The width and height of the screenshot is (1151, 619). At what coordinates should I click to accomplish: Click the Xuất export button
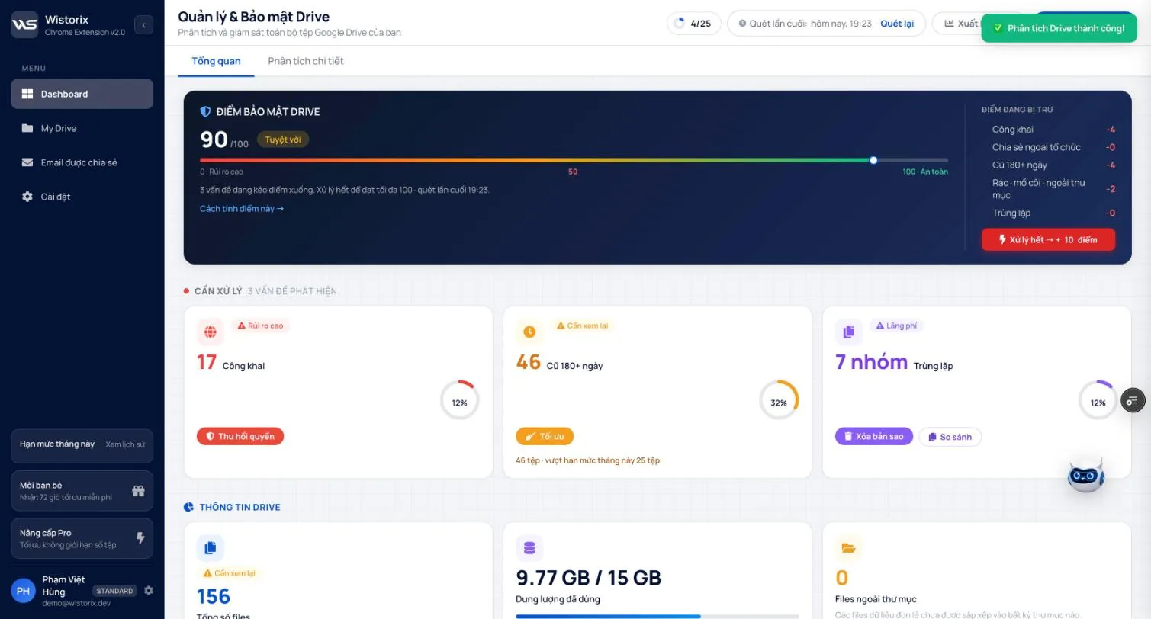click(961, 24)
